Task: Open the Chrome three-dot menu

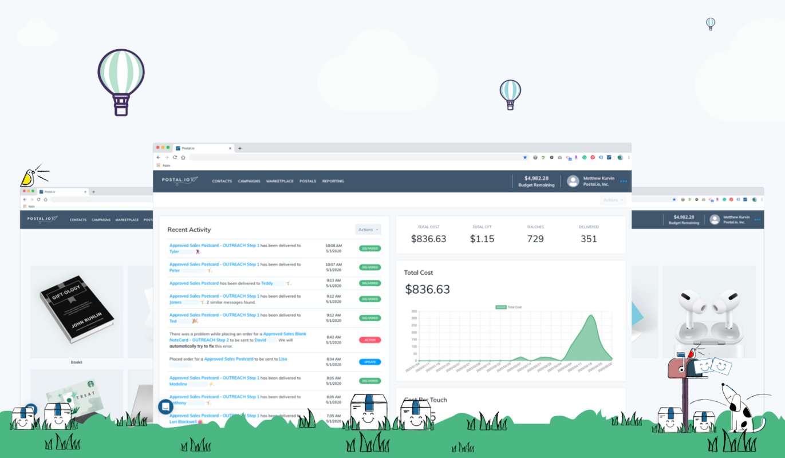Action: click(x=629, y=157)
